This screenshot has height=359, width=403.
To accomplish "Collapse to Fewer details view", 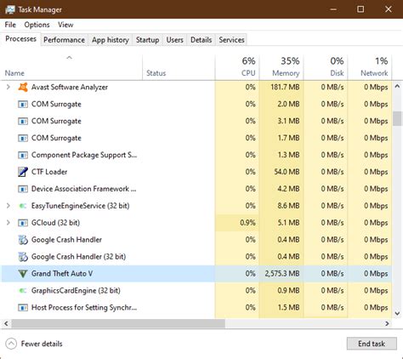I will tap(34, 344).
